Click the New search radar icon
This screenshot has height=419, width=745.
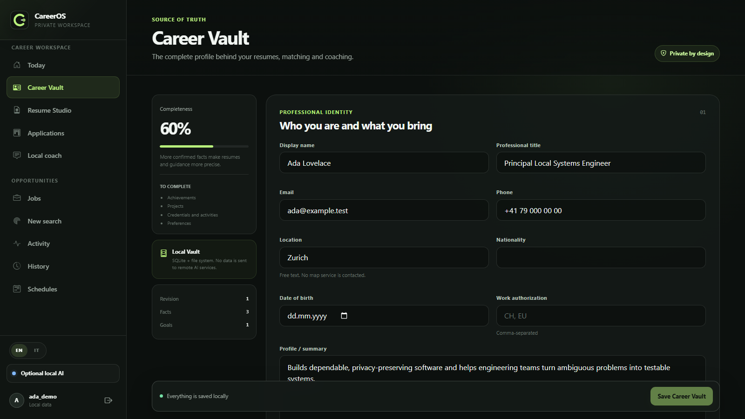coord(17,221)
